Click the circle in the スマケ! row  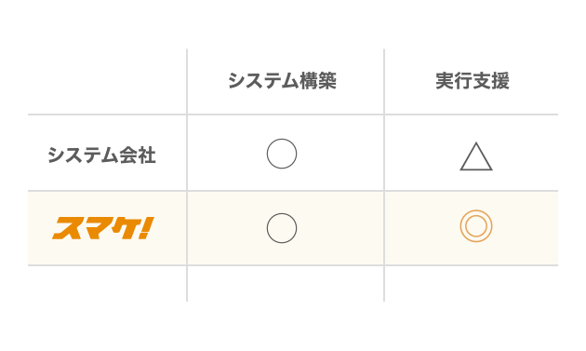click(x=282, y=228)
